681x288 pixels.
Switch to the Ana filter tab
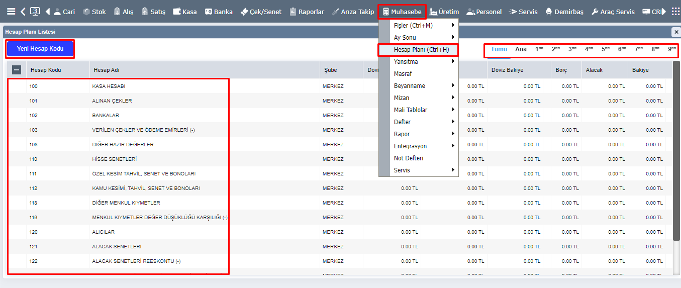point(521,49)
